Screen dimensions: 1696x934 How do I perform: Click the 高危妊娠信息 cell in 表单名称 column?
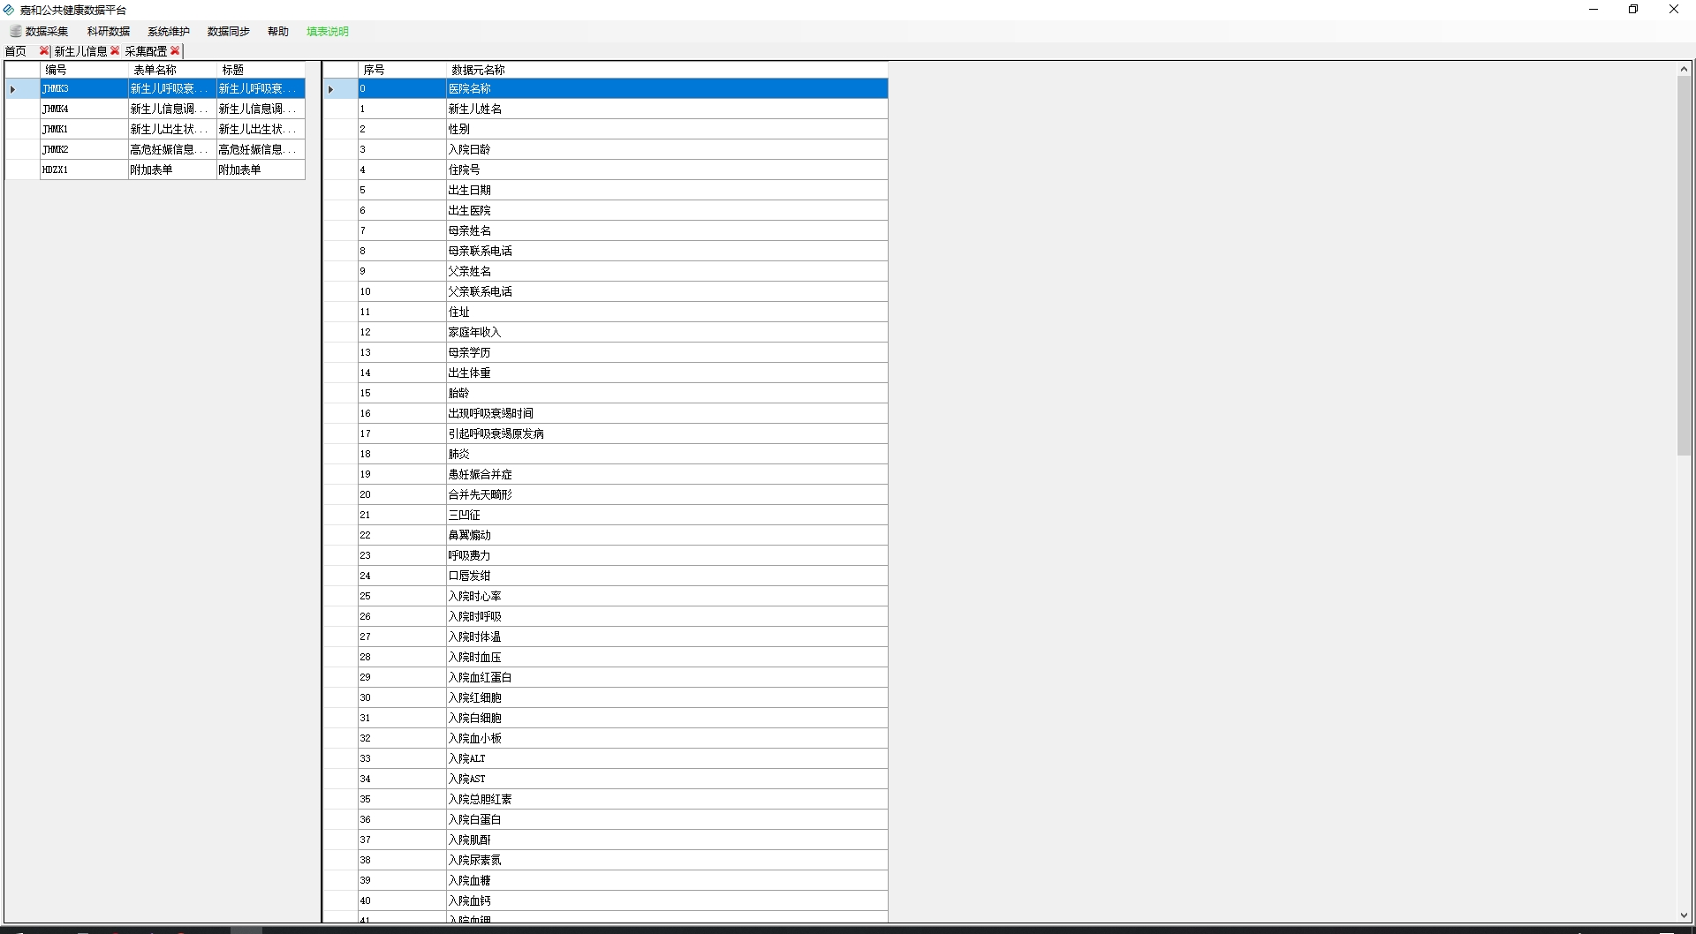(172, 149)
